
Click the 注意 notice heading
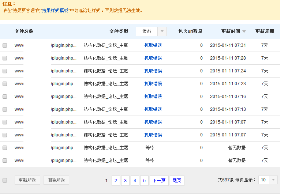(9, 4)
